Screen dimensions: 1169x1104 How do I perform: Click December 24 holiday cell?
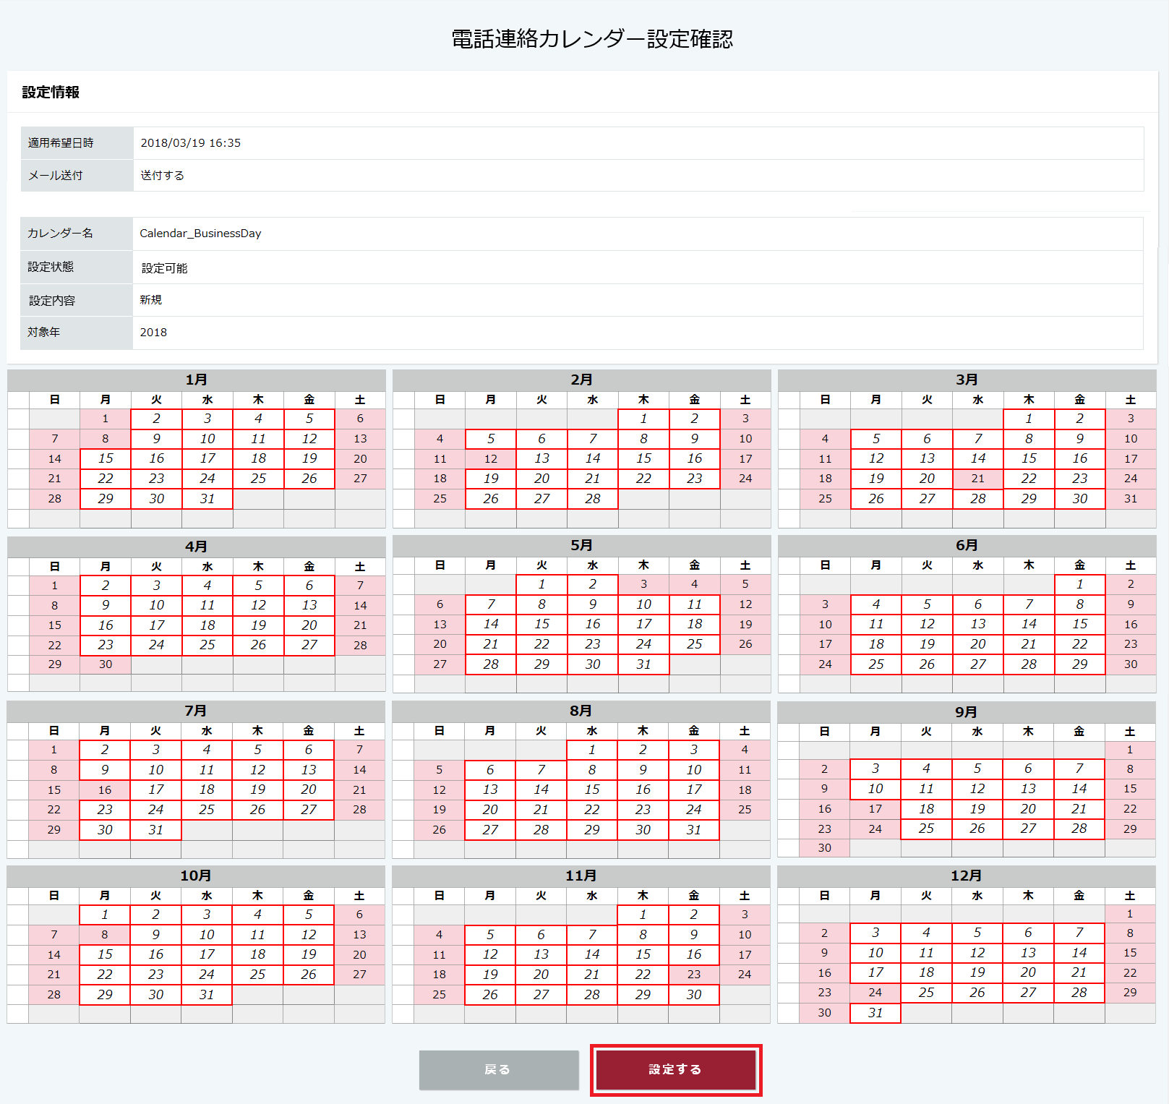[x=875, y=993]
